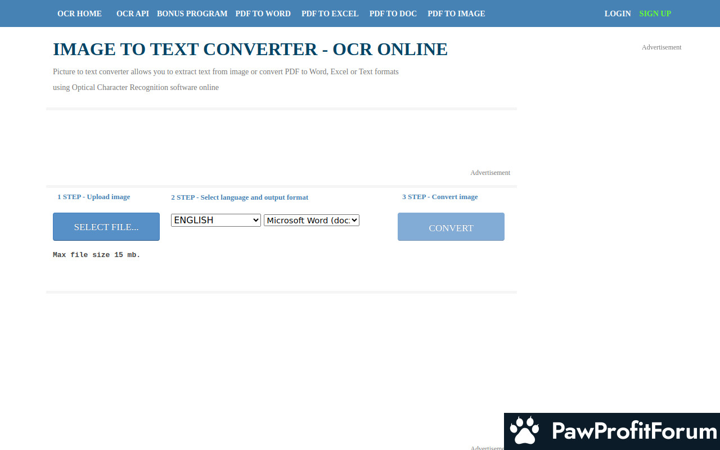Image resolution: width=720 pixels, height=450 pixels.
Task: Click the LOGIN link
Action: tap(617, 13)
